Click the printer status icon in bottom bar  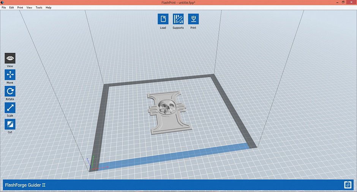[x=348, y=185]
